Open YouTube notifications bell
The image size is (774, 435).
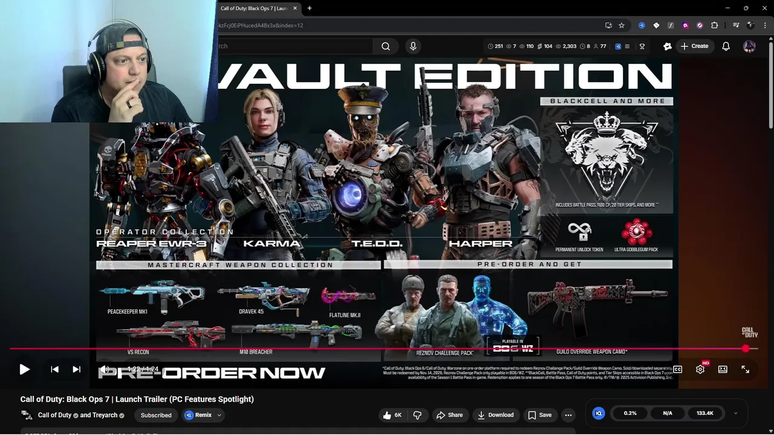tap(726, 47)
